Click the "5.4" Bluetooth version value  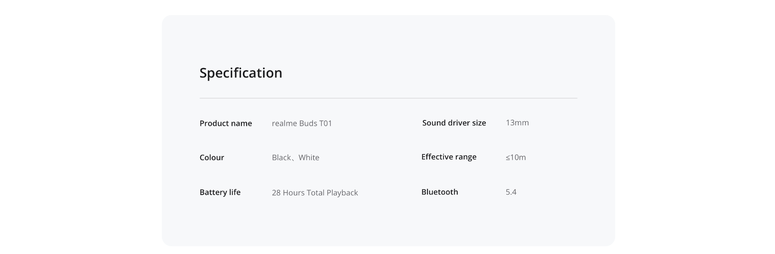pyautogui.click(x=511, y=192)
